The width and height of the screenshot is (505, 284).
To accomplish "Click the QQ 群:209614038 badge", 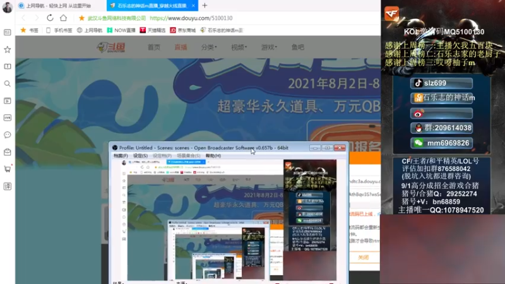I will (x=441, y=128).
